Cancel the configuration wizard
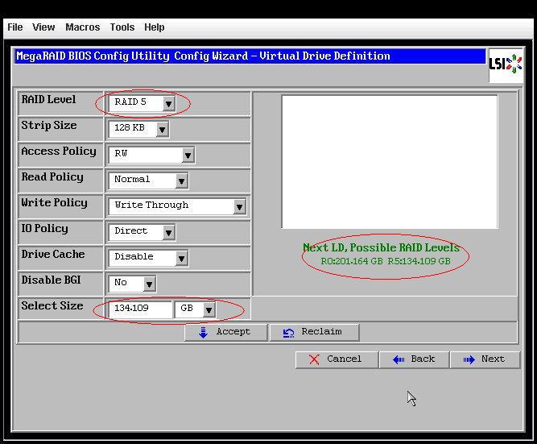 coord(336,359)
